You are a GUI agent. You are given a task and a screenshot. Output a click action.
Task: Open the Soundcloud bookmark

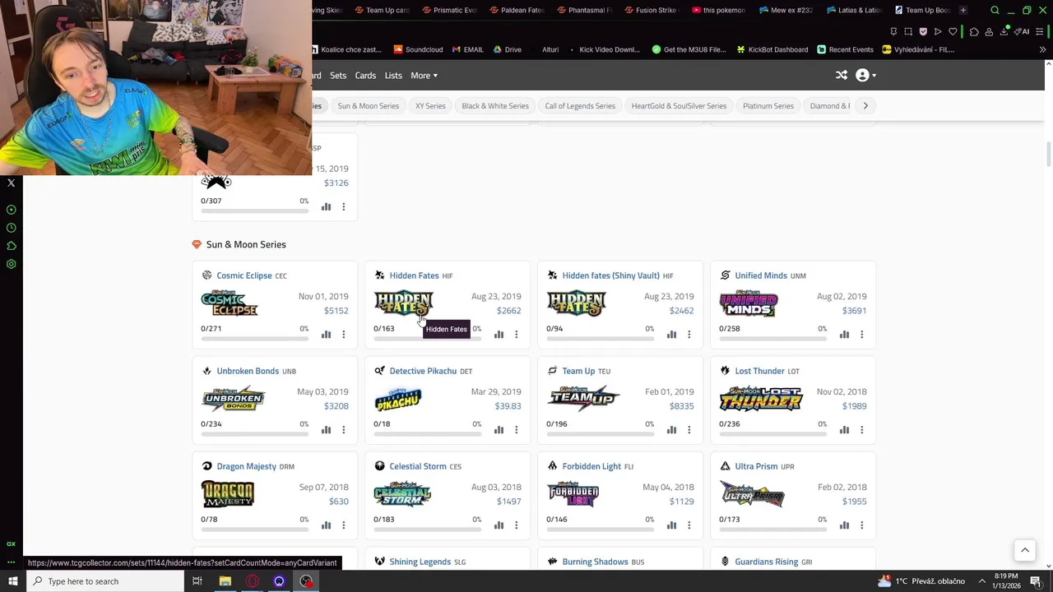tap(419, 49)
